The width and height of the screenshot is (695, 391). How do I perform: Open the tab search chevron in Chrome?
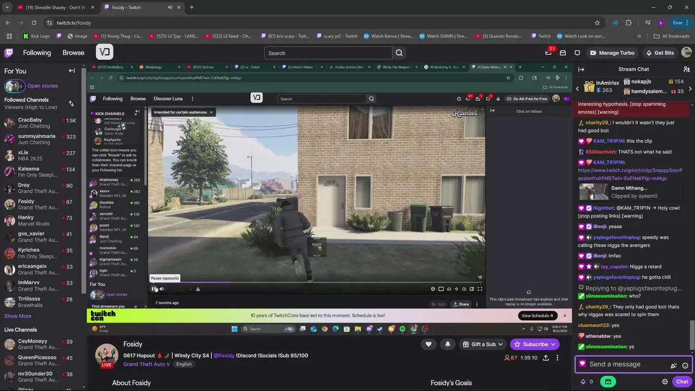[7, 7]
